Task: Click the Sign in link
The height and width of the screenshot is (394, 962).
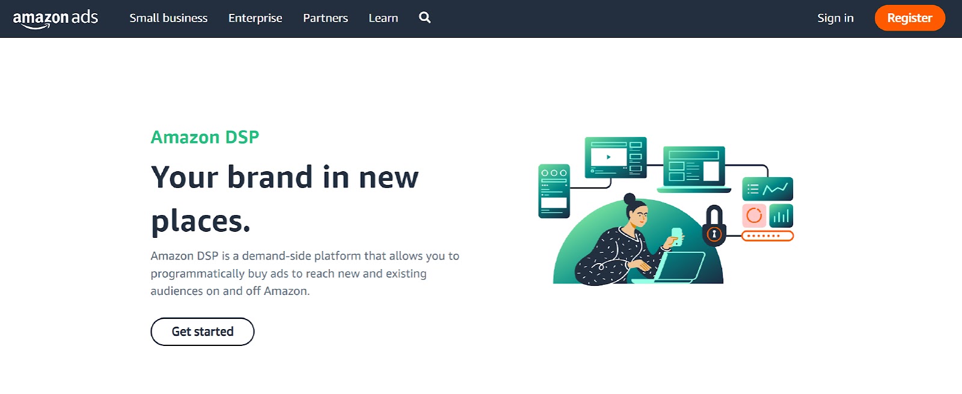Action: click(x=835, y=18)
